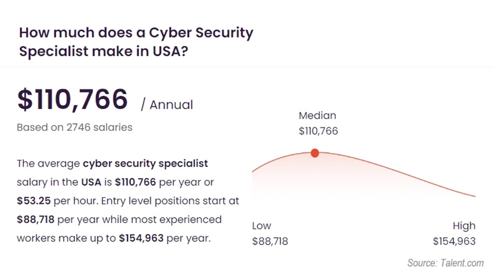Select the large $110,766 salary figure
The width and height of the screenshot is (493, 274).
coord(72,99)
